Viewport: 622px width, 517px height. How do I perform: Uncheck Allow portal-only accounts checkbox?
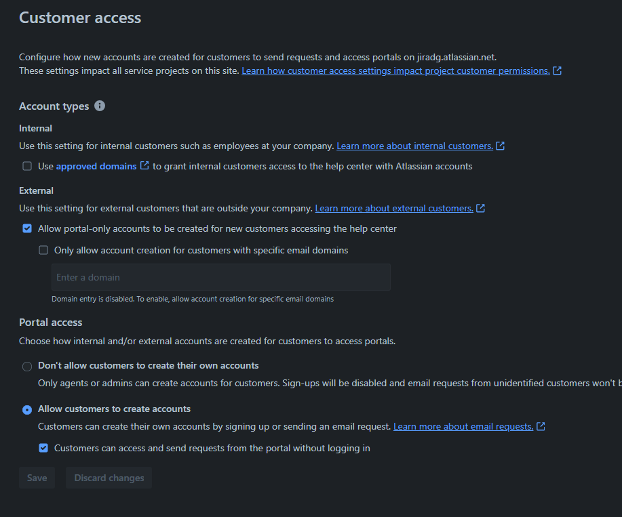pos(27,228)
